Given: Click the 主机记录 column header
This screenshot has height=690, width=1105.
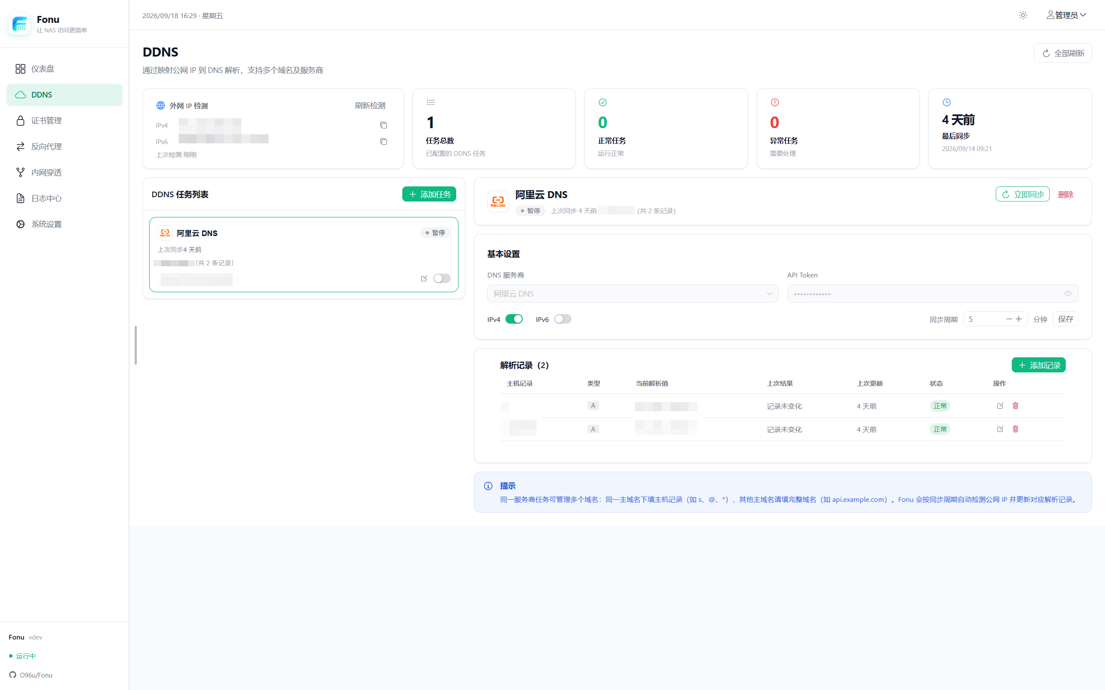Looking at the screenshot, I should click(x=519, y=383).
